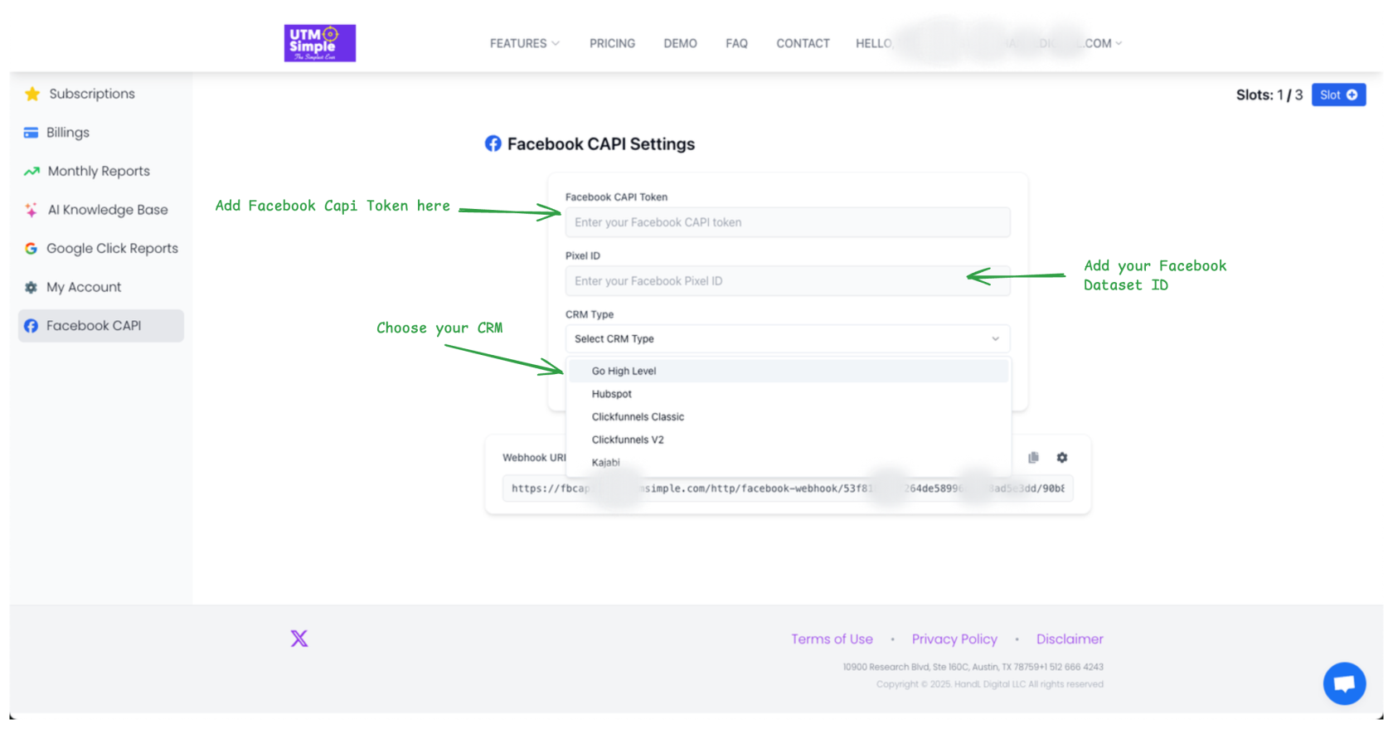Open Google Click Reports in sidebar
Image resolution: width=1393 pixels, height=729 pixels.
[x=112, y=249]
